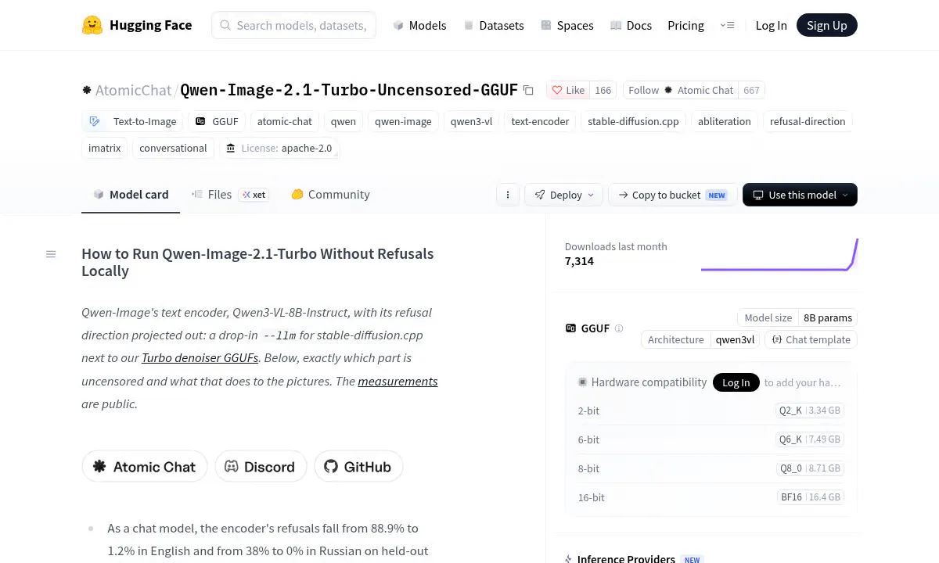Go to Datasets in the top navigation
Viewport: 939px width, 563px height.
click(x=493, y=25)
